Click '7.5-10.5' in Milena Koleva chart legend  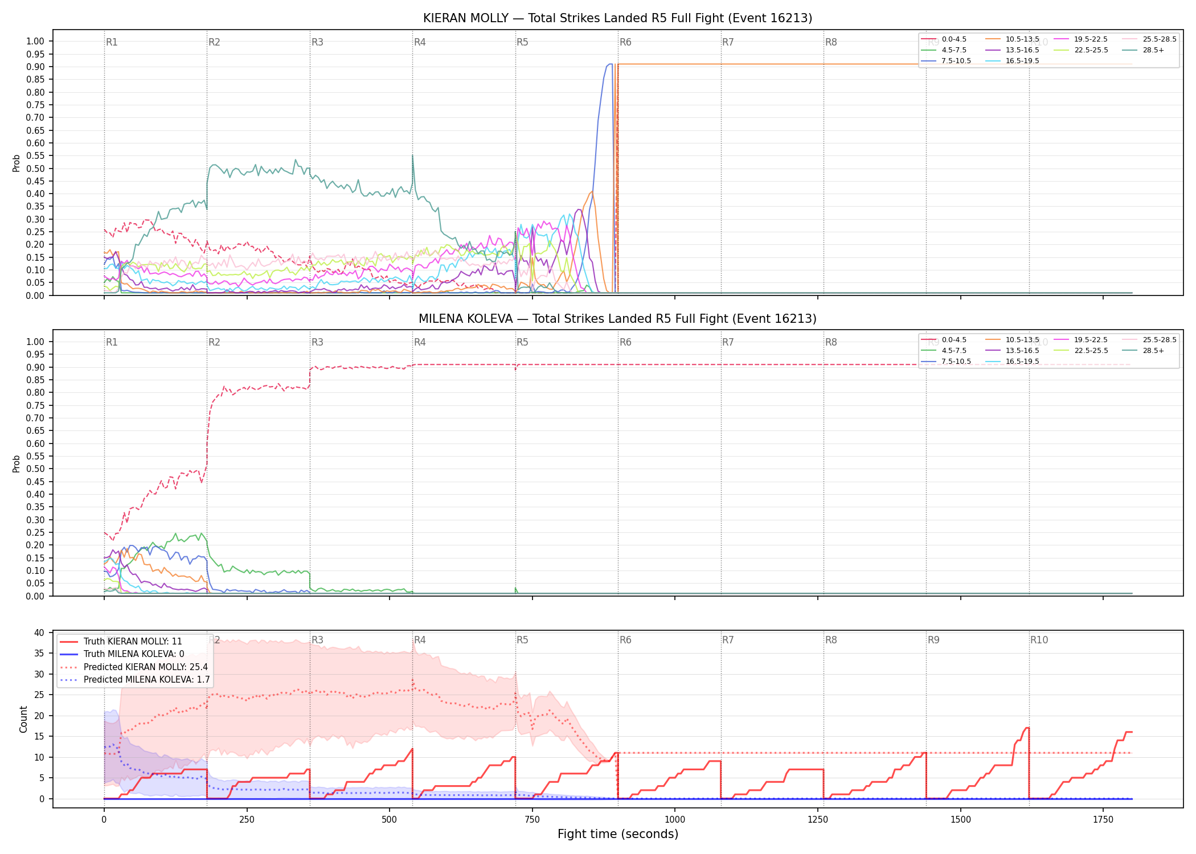956,362
